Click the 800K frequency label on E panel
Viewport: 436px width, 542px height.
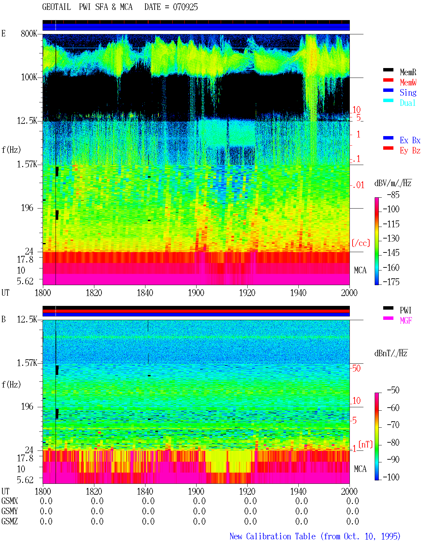[x=29, y=33]
